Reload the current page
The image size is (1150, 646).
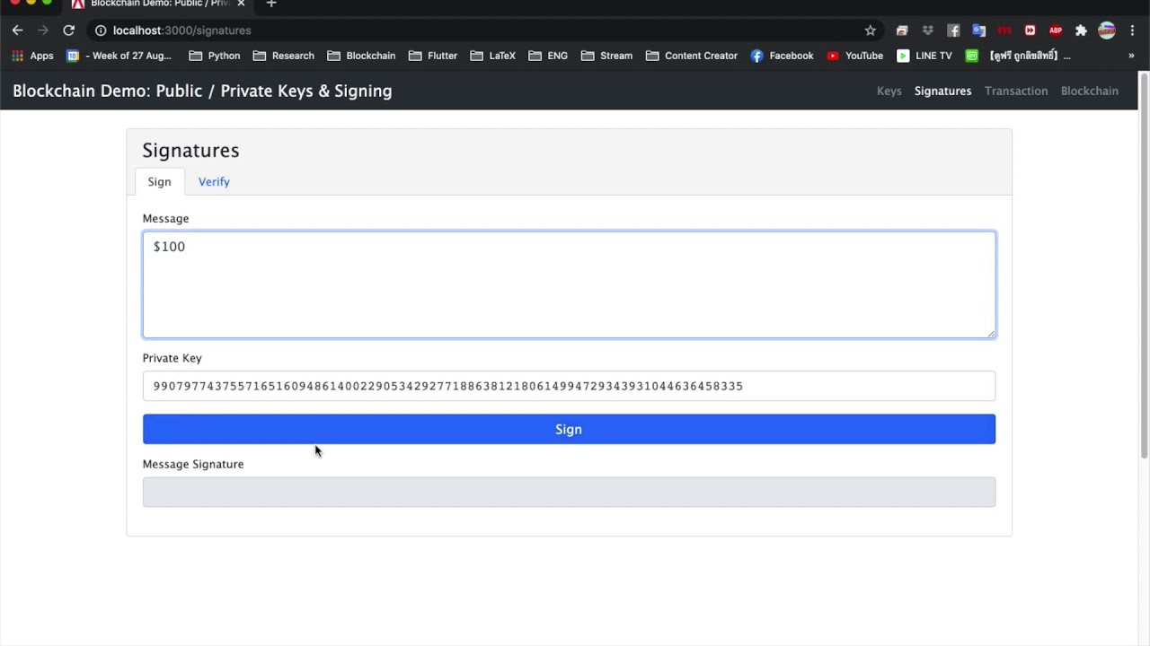point(68,31)
